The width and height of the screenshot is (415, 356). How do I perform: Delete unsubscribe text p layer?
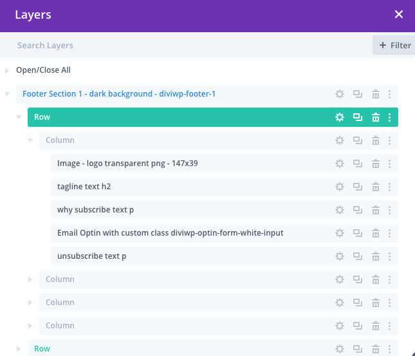click(x=376, y=256)
